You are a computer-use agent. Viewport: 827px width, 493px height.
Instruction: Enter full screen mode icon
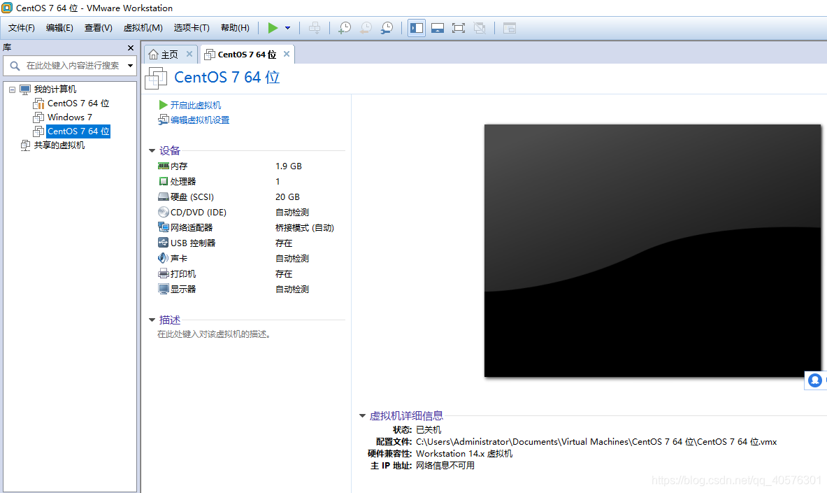coord(459,28)
